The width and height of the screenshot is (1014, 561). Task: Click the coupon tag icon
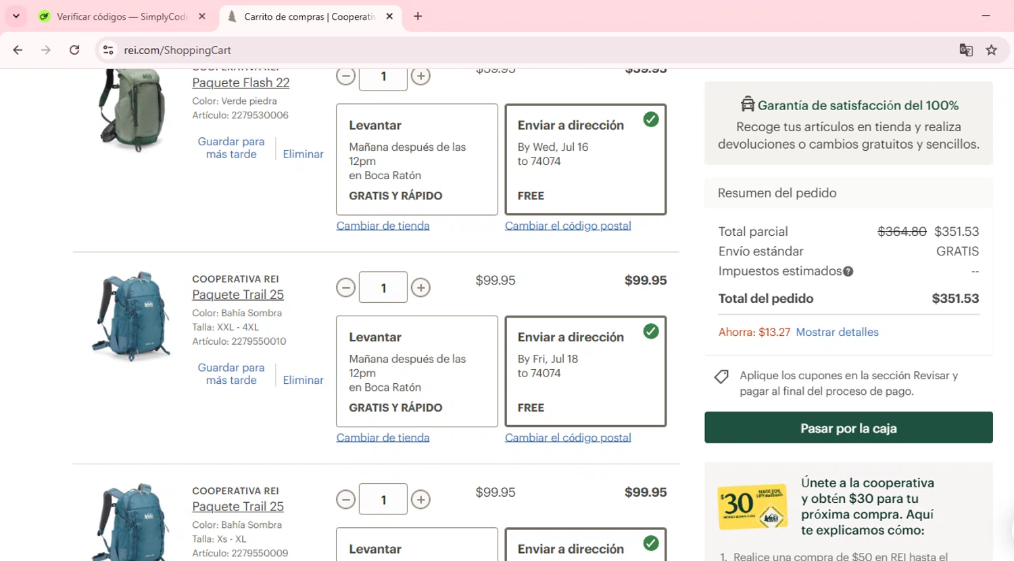tap(721, 376)
